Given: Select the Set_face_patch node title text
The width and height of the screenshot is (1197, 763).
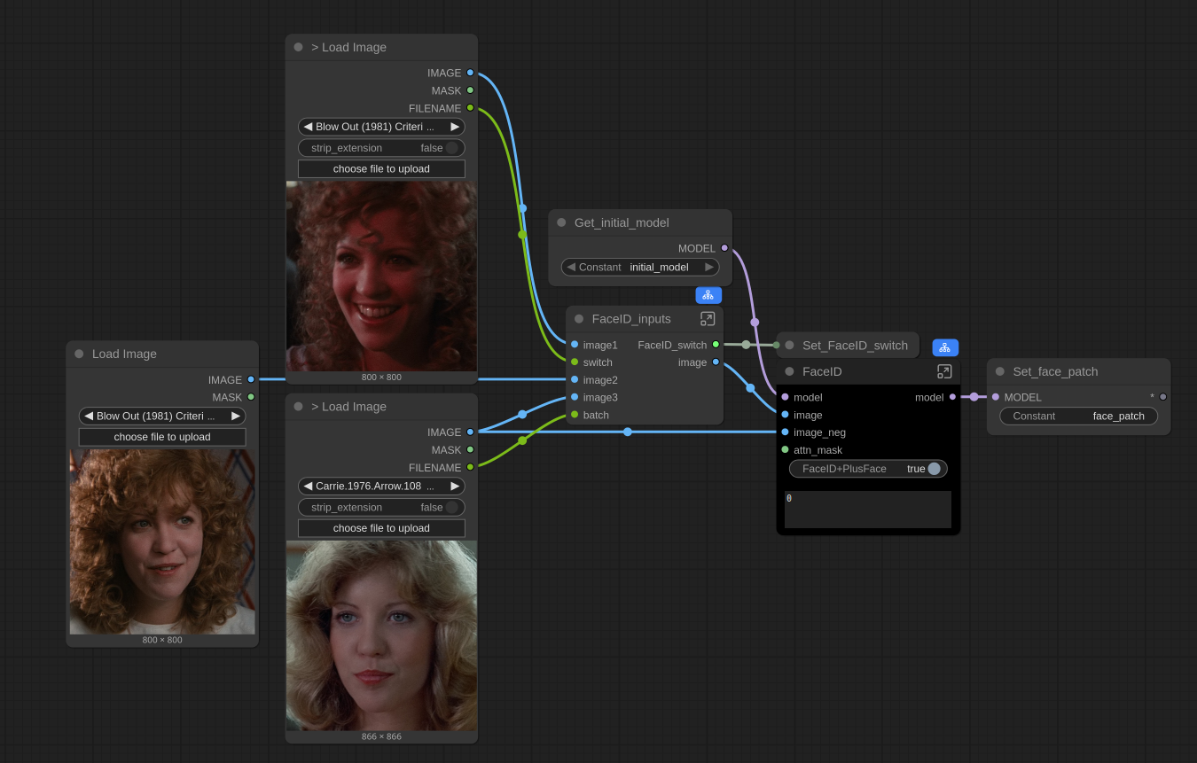Looking at the screenshot, I should click(x=1055, y=371).
